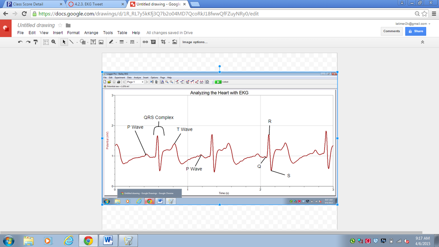Click the Insert image icon

(101, 42)
